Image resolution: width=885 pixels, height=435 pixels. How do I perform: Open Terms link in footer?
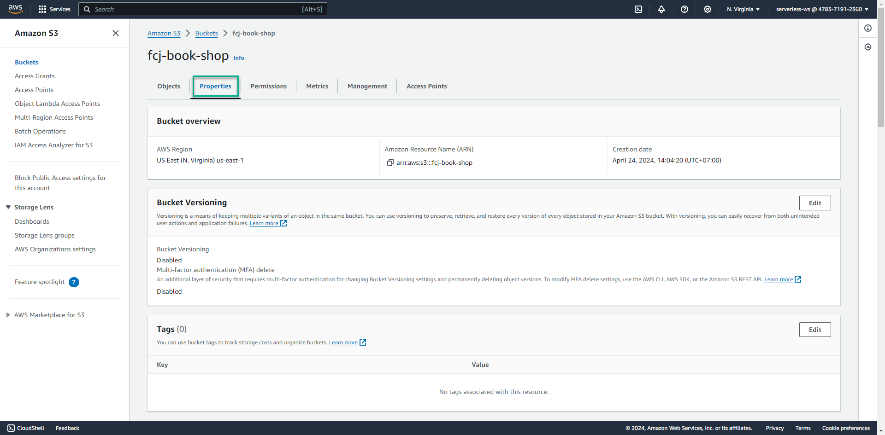(803, 428)
